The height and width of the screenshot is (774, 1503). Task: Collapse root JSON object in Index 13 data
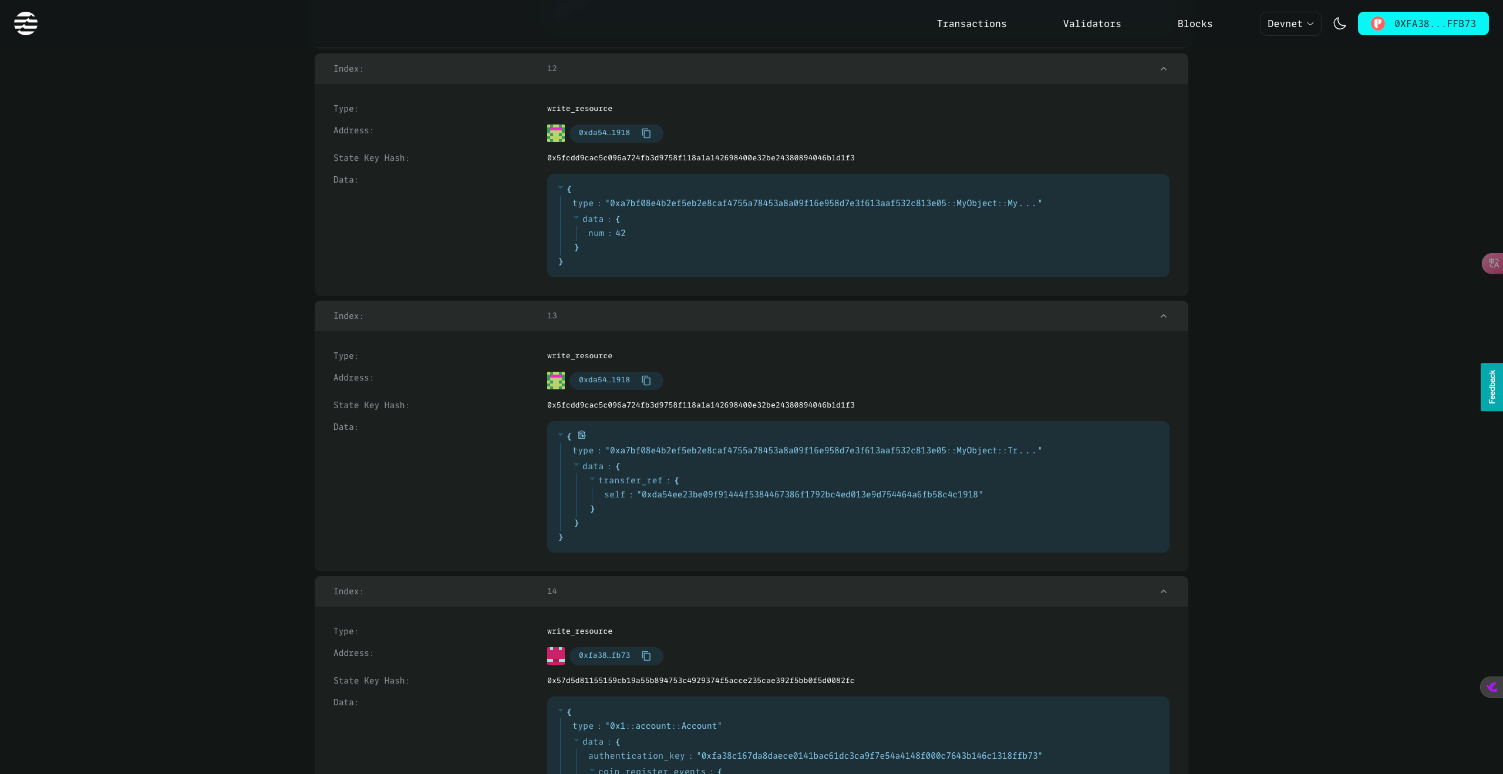tap(561, 435)
